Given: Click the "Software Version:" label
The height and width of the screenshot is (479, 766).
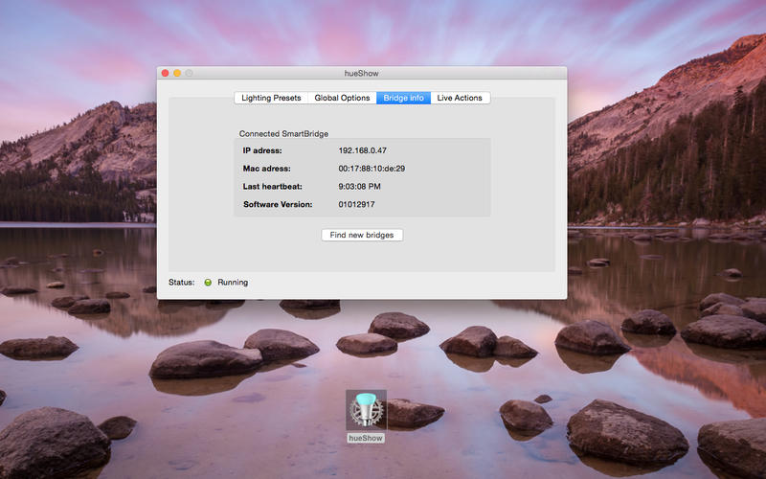Looking at the screenshot, I should [x=278, y=204].
